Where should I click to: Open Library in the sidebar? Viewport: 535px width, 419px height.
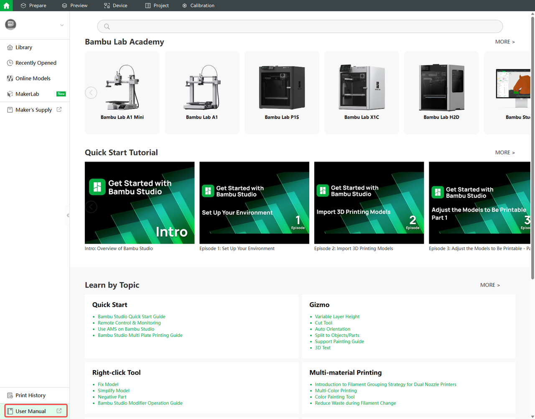pos(35,48)
